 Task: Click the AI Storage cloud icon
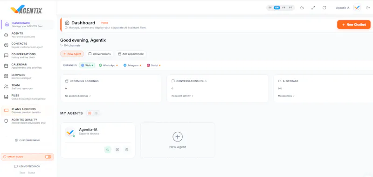click(279, 81)
